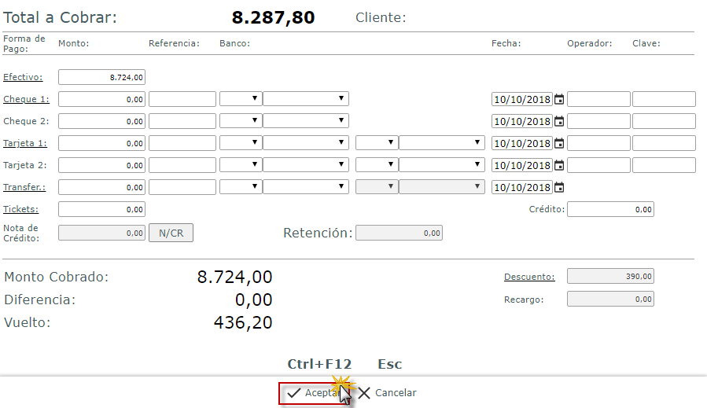Open the Cheque 1 link
707x408 pixels.
(x=26, y=99)
